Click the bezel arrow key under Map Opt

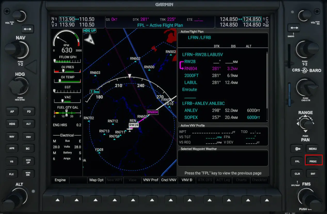pyautogui.click(x=95, y=200)
